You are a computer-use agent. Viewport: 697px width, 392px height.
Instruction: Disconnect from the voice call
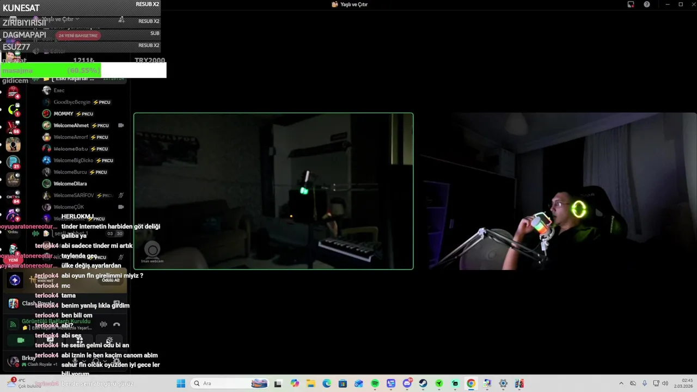117,324
